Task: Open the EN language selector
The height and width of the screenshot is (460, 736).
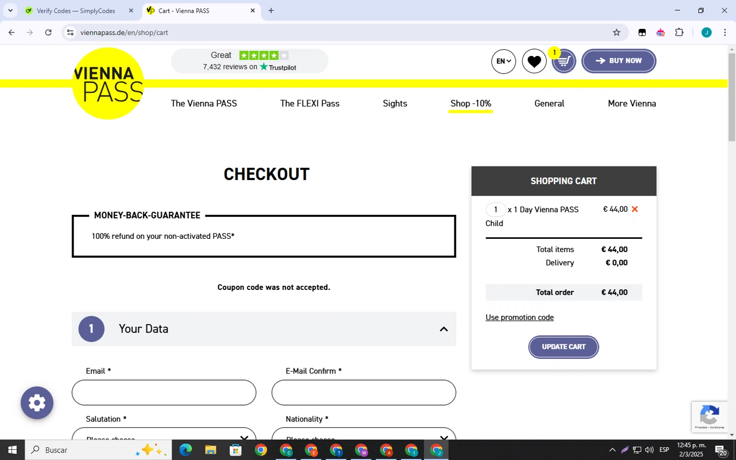Action: 503,61
